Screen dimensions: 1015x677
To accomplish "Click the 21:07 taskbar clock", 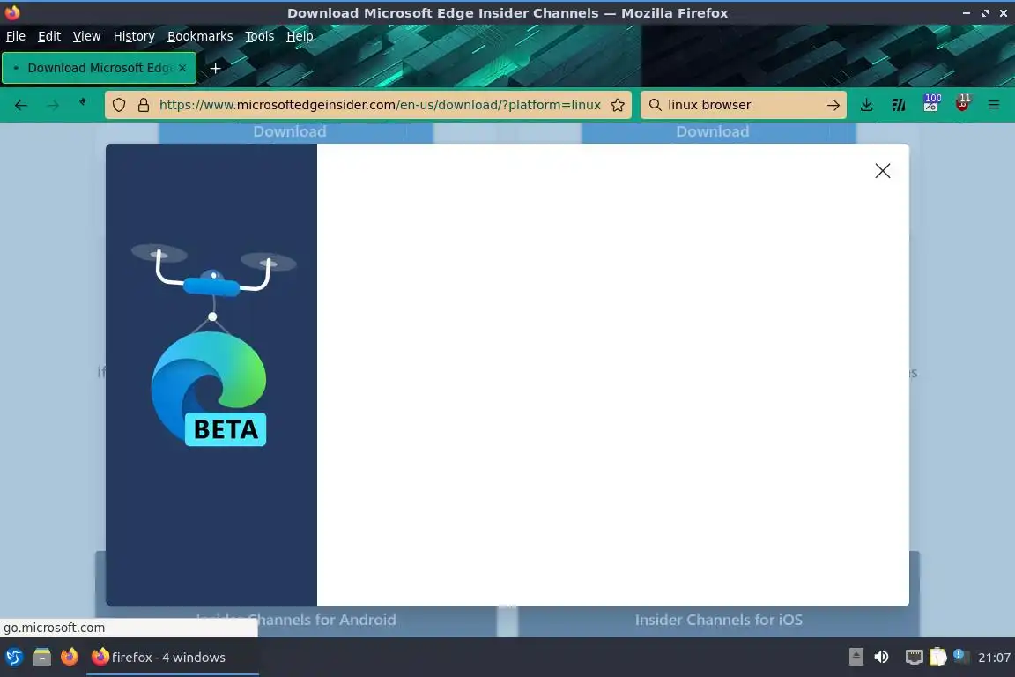I will (994, 658).
